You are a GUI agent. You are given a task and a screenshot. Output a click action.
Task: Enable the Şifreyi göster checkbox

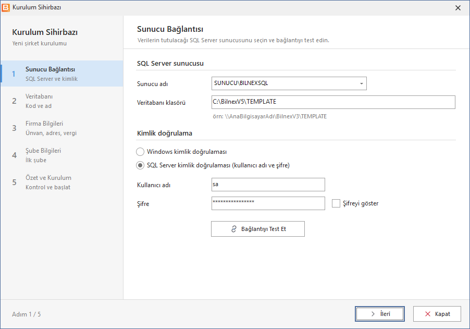pos(336,203)
